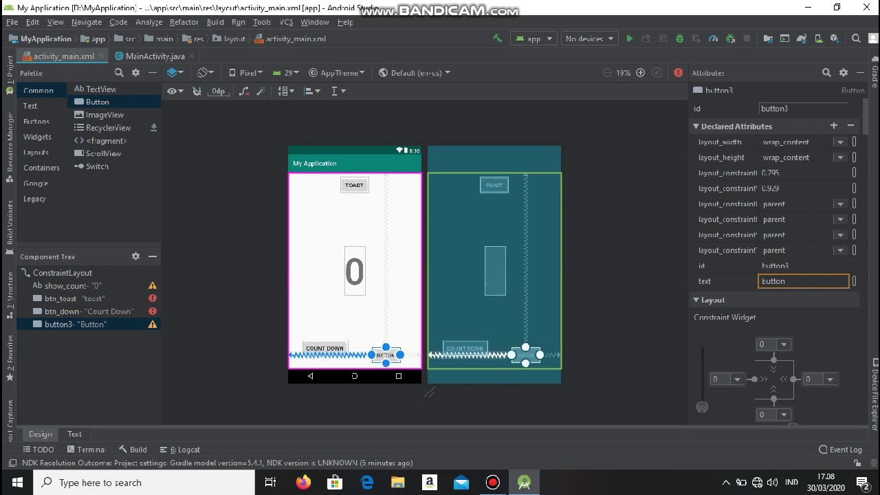Collapse Declared Attributes section
Viewport: 880px width, 495px height.
(696, 126)
